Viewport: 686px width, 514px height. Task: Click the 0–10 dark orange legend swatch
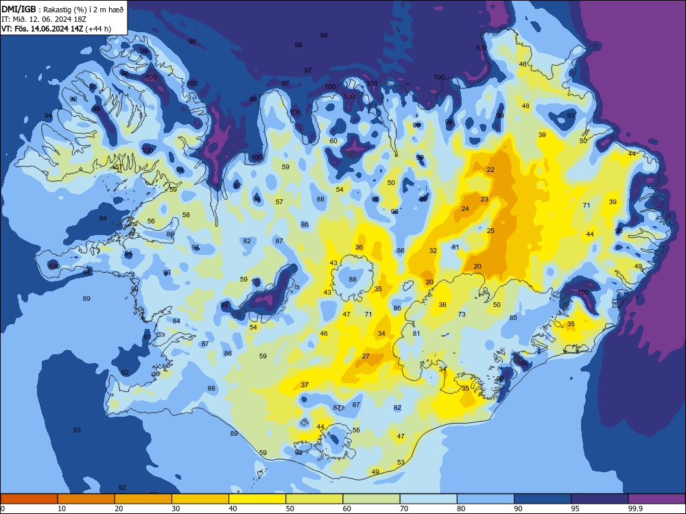(29, 499)
